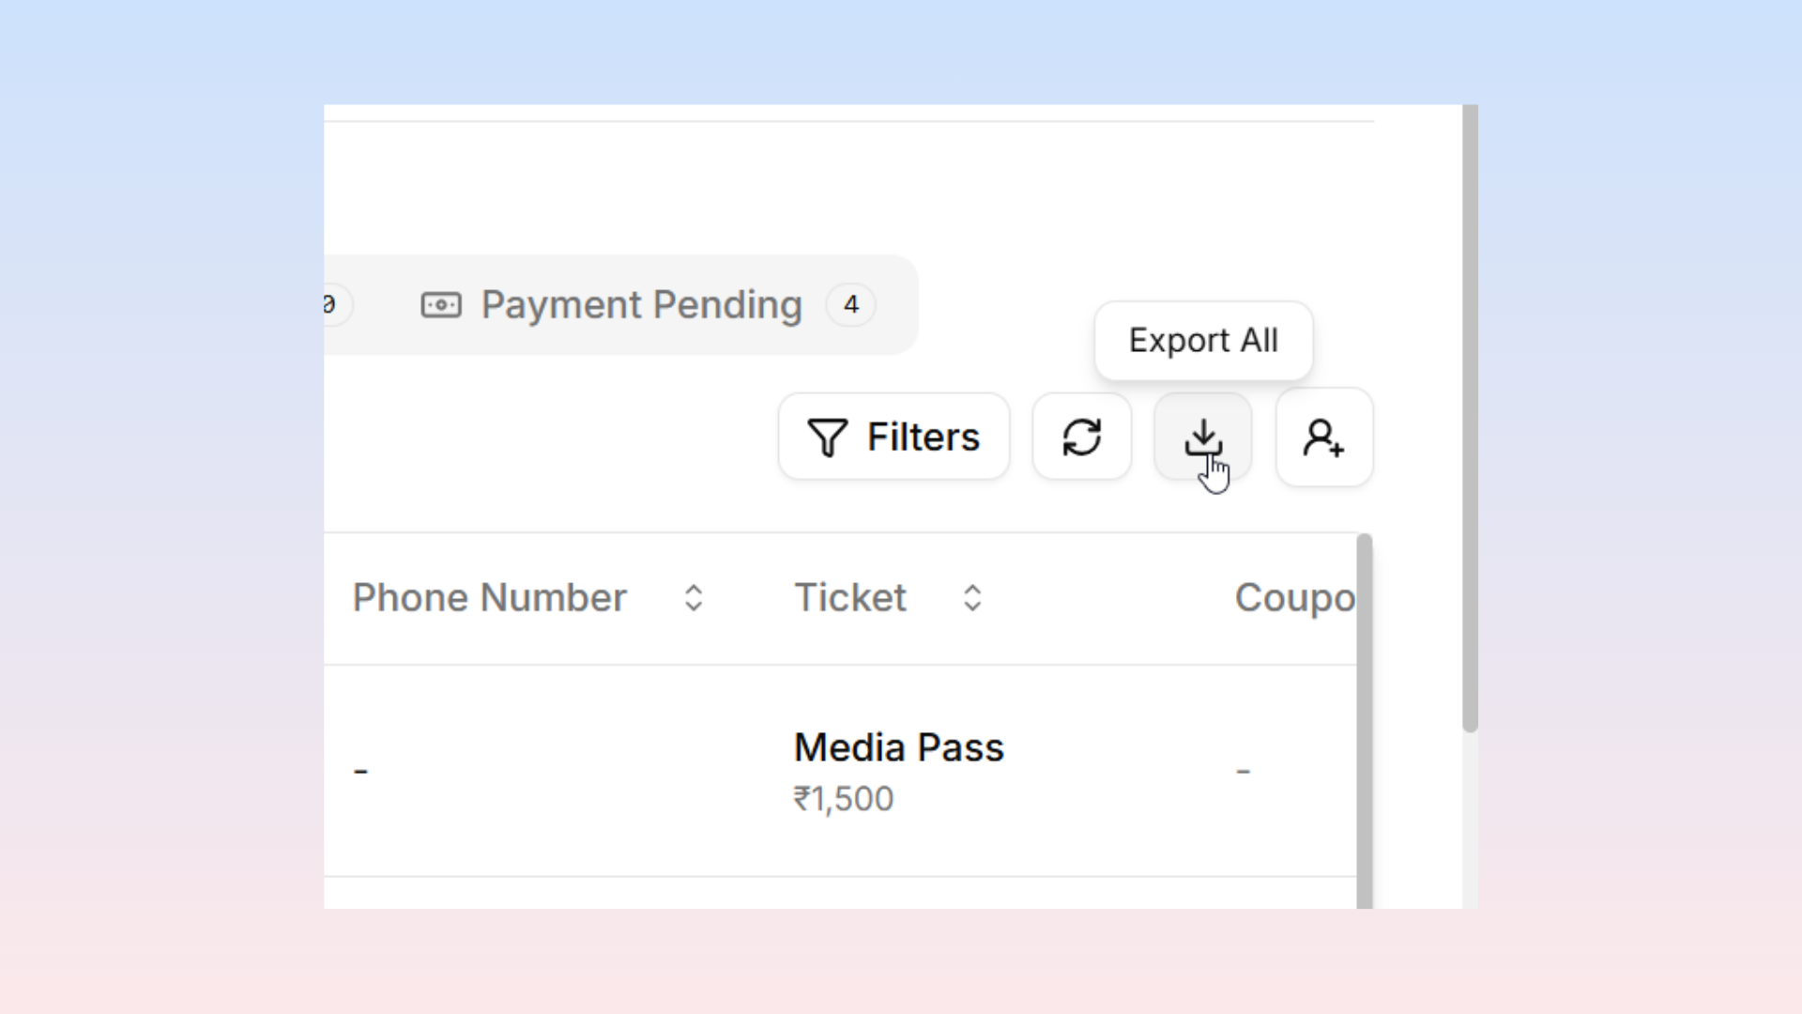Sort by Phone Number column arrows
Viewport: 1802px width, 1014px height.
tap(694, 598)
